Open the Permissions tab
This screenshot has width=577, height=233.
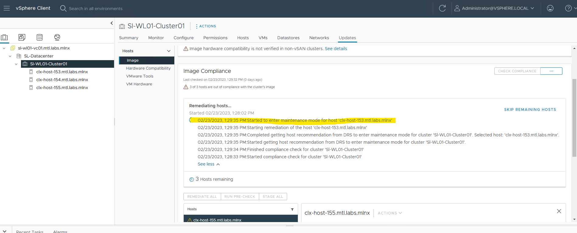tap(215, 38)
